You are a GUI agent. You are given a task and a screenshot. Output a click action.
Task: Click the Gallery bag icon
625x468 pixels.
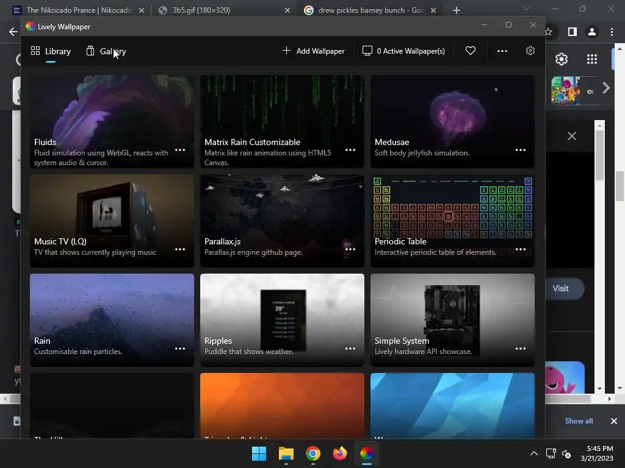click(90, 51)
